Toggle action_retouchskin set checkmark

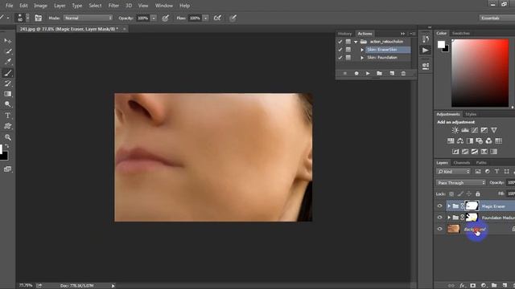(x=340, y=42)
